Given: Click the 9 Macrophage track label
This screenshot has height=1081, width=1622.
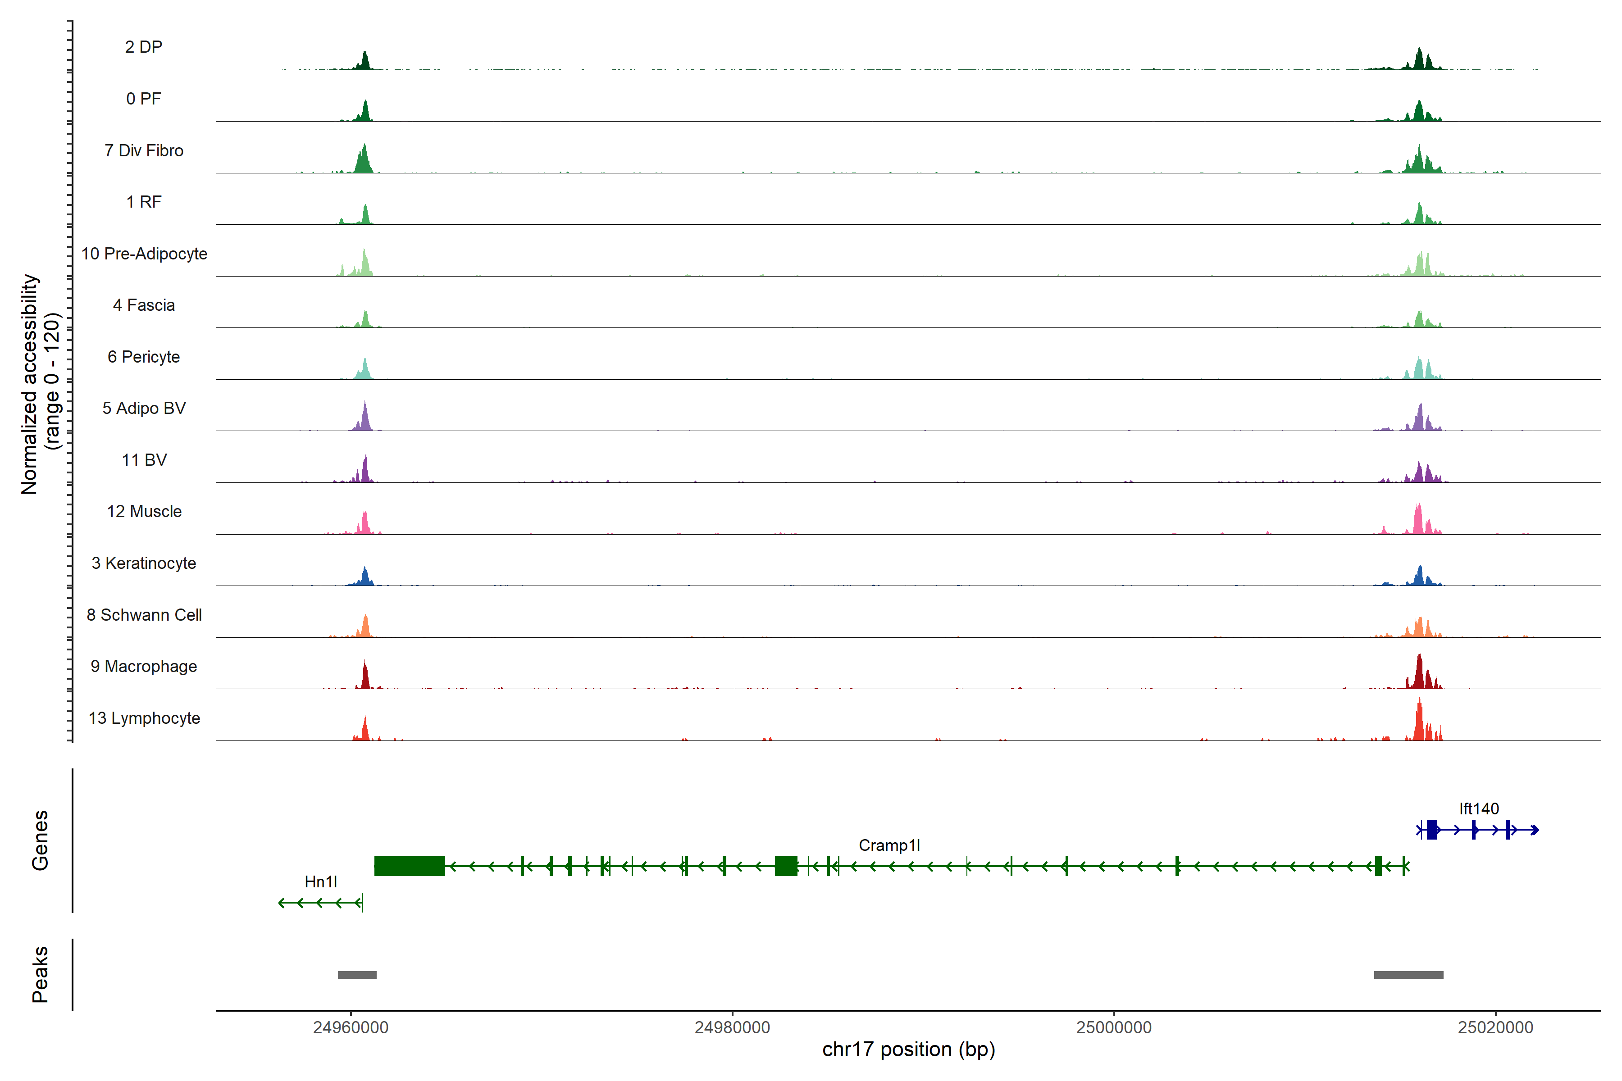Looking at the screenshot, I should (143, 666).
